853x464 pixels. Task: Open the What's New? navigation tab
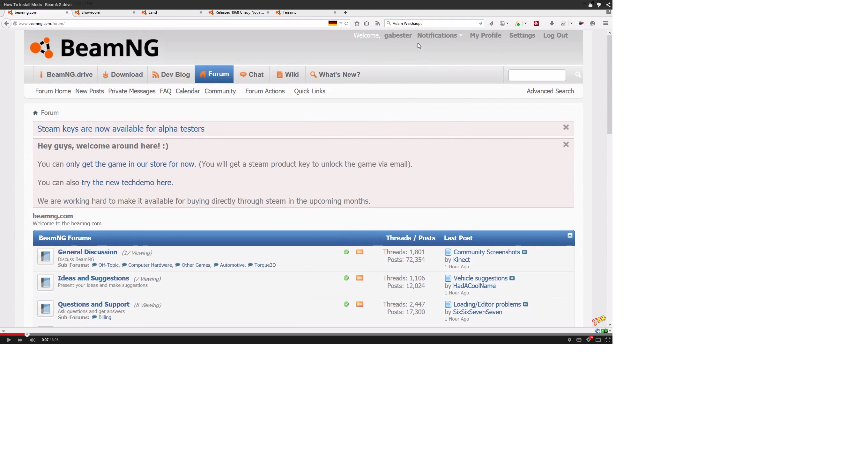(x=335, y=75)
